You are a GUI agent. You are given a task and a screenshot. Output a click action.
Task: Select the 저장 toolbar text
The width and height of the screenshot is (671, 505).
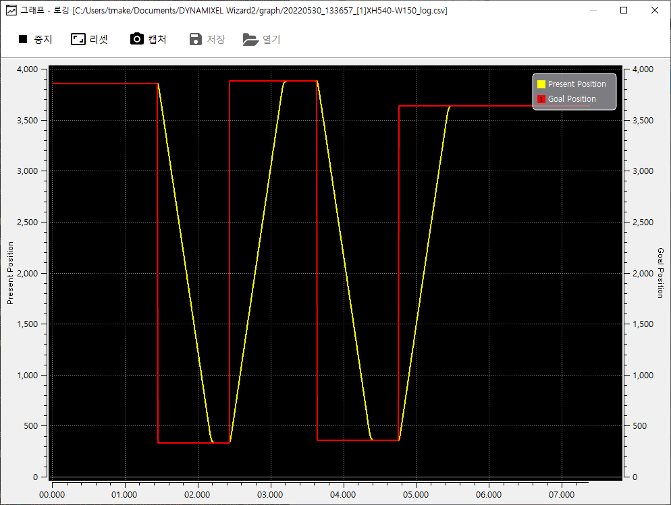coord(216,40)
